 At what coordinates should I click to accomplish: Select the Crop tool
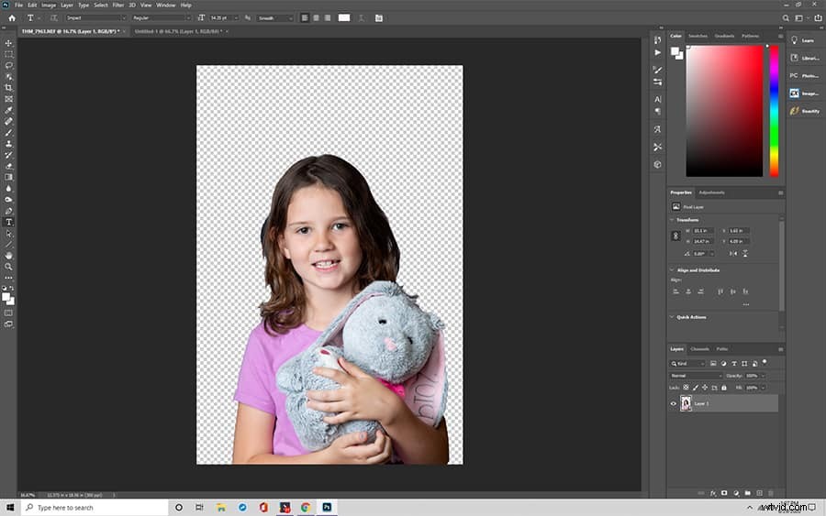pos(8,88)
